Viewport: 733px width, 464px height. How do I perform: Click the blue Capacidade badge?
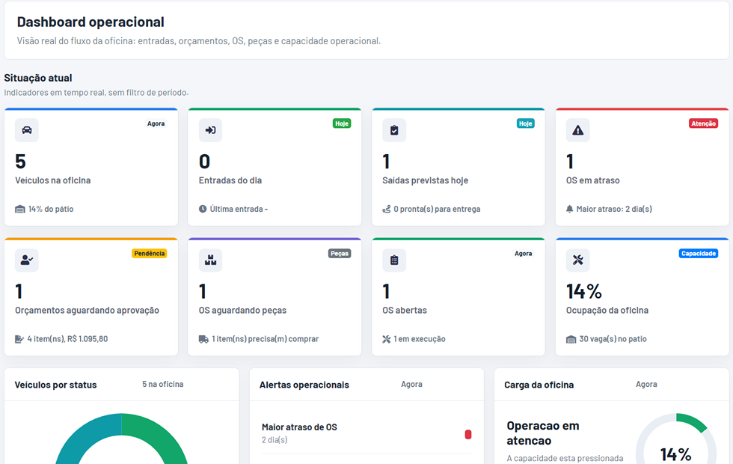(699, 254)
